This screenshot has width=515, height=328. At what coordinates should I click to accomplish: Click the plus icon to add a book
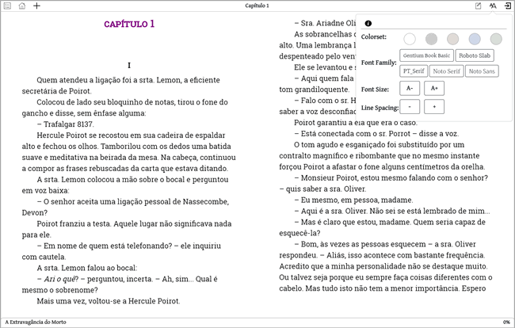[x=36, y=6]
